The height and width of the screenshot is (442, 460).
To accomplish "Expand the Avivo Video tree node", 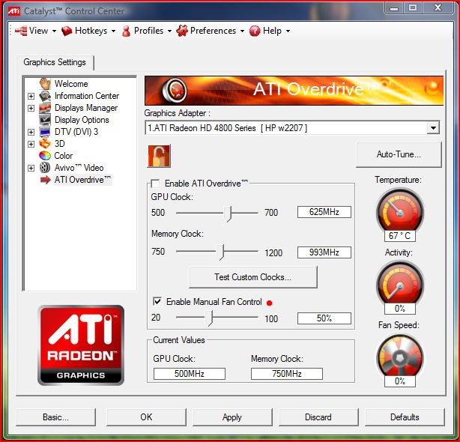I will (31, 168).
